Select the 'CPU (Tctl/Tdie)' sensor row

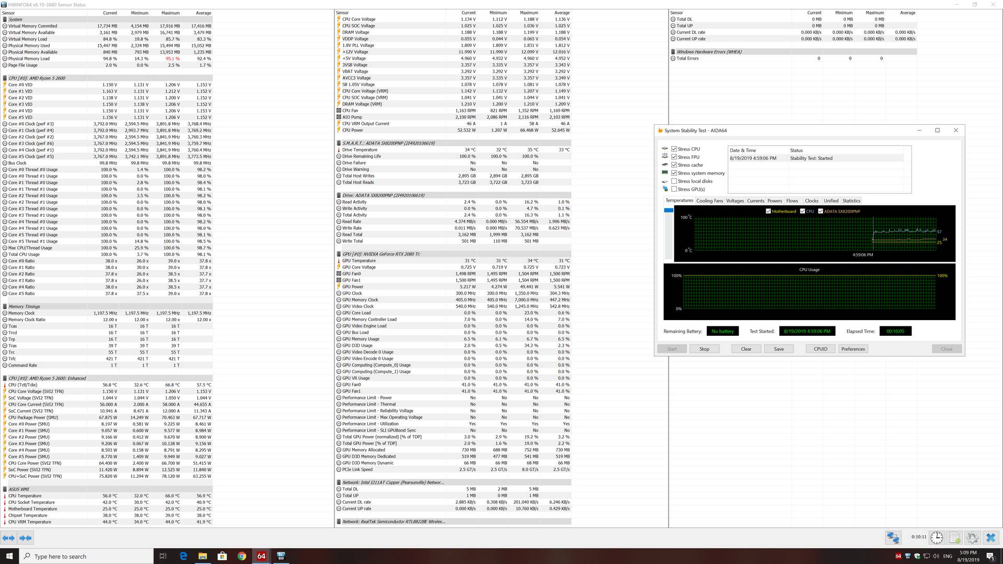(x=107, y=385)
